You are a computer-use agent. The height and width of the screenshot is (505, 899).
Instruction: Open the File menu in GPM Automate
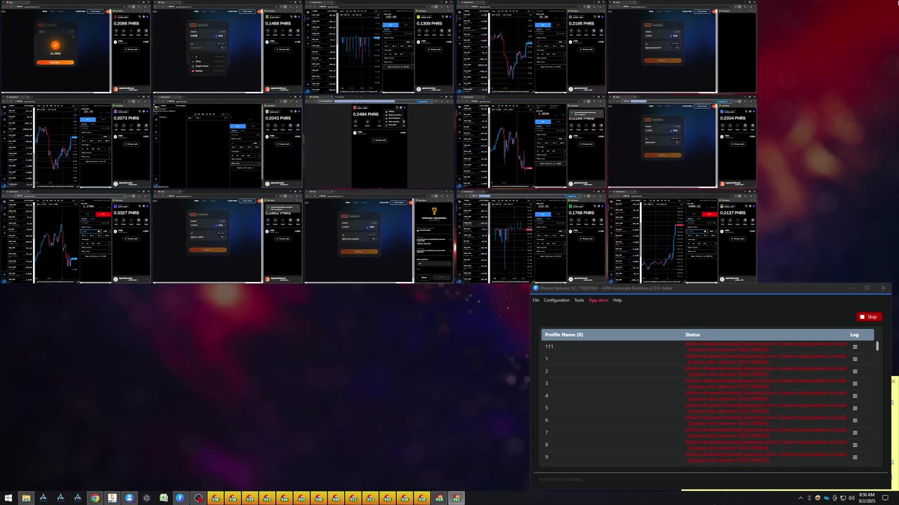[x=536, y=300]
